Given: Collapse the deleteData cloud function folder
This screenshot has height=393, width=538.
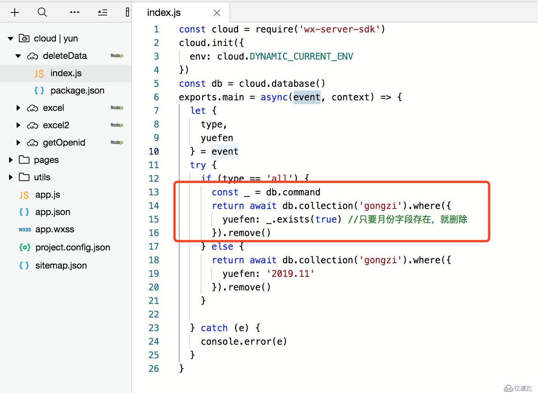Looking at the screenshot, I should pyautogui.click(x=18, y=56).
